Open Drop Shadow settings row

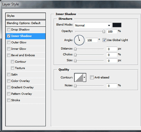[x=26, y=30]
